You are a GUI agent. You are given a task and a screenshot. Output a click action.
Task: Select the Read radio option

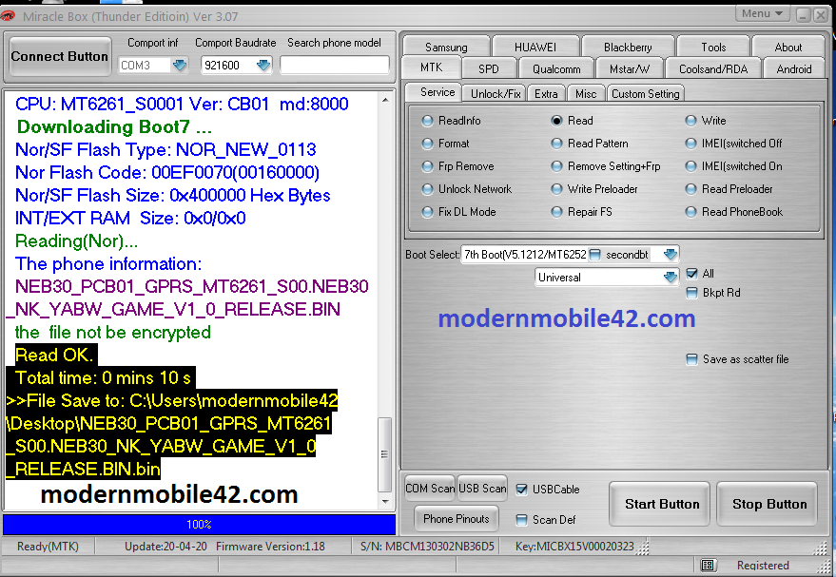tap(556, 121)
